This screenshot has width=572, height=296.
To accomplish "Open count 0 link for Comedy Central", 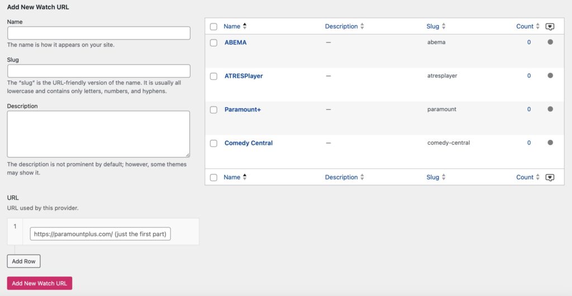I will (529, 142).
